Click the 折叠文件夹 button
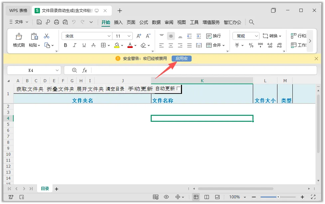 pos(60,89)
